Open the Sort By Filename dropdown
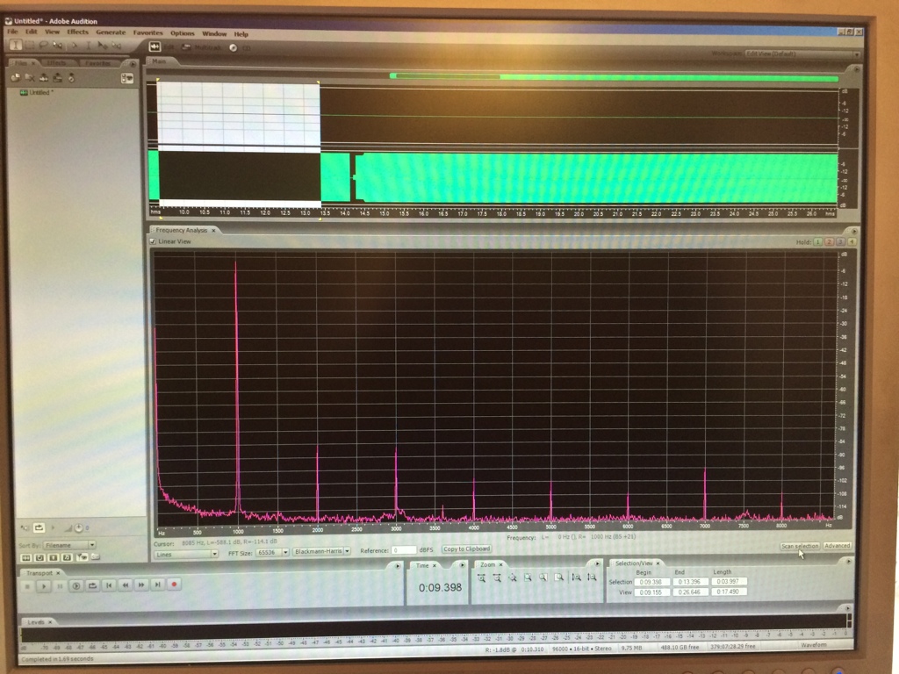Image resolution: width=899 pixels, height=674 pixels. pos(69,545)
